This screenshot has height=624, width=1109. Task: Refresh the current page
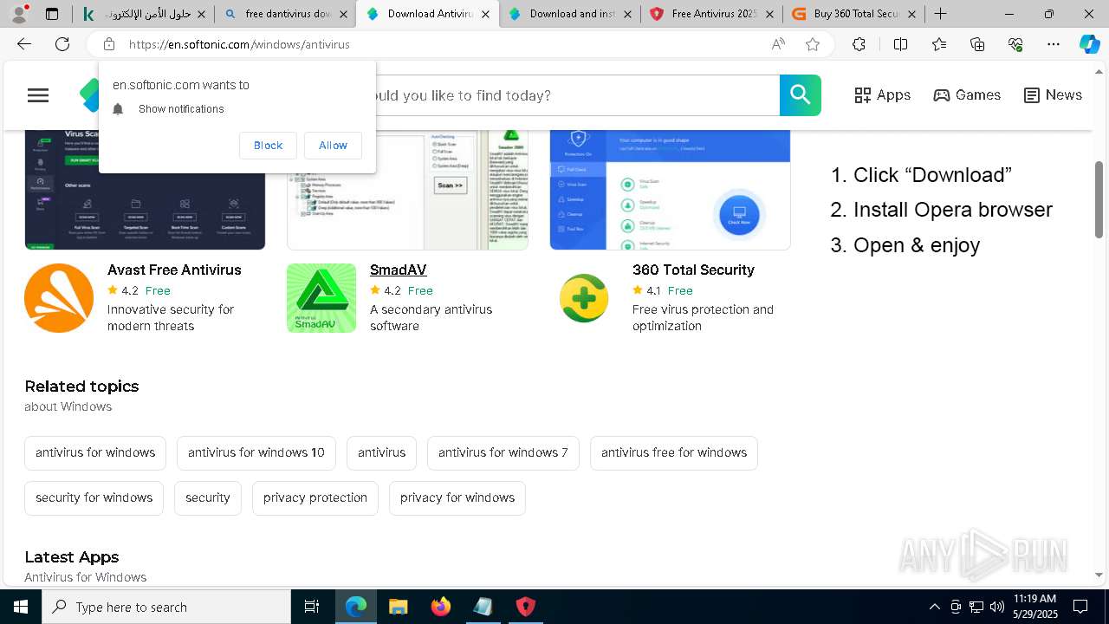62,44
